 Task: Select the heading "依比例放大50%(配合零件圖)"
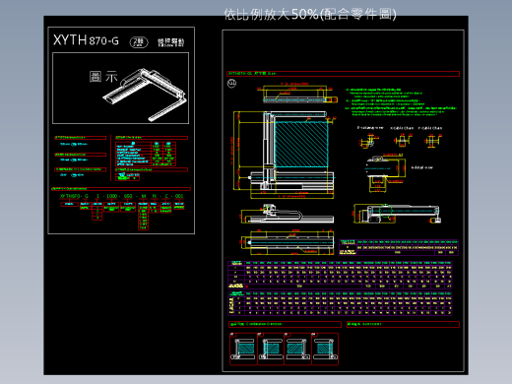tap(310, 14)
